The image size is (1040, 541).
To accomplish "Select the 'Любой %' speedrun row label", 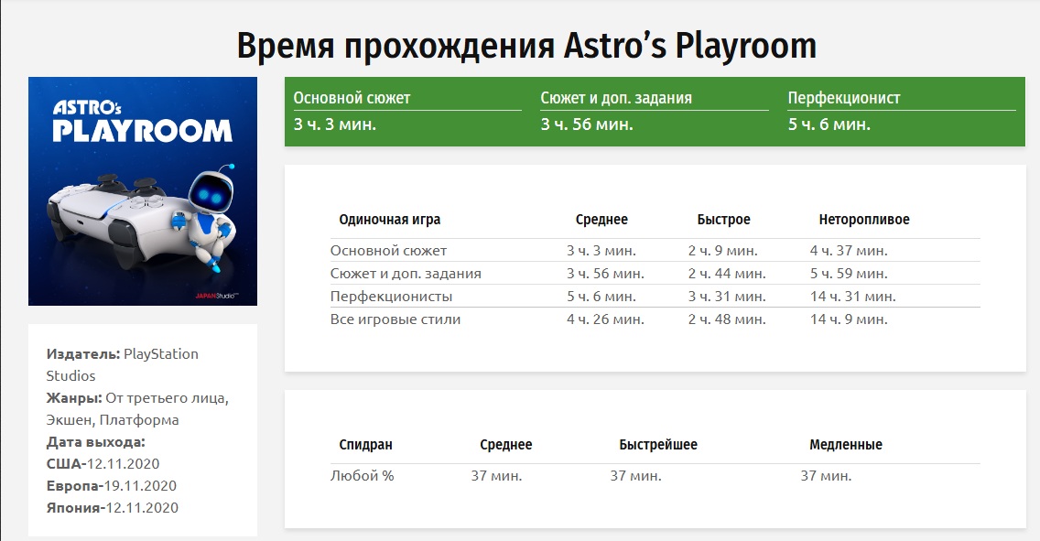I will pos(363,475).
